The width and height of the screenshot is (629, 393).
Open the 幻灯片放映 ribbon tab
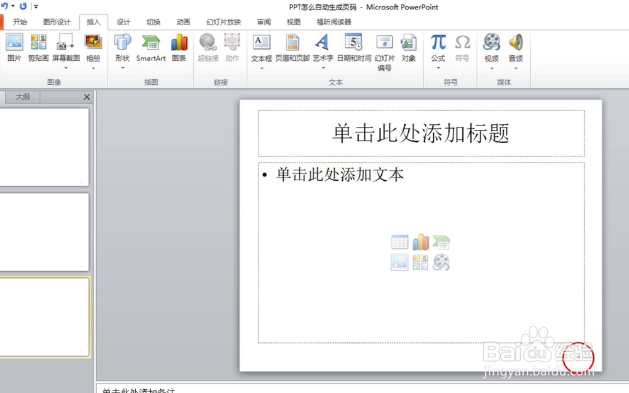coord(223,21)
